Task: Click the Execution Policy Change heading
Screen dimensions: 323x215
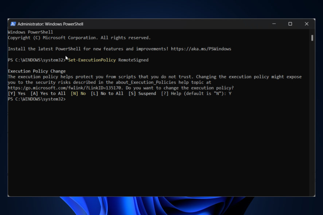Action: click(x=37, y=71)
